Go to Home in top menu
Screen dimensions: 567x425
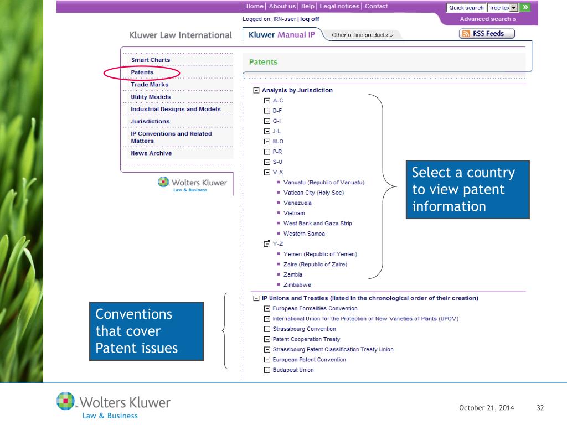[255, 6]
